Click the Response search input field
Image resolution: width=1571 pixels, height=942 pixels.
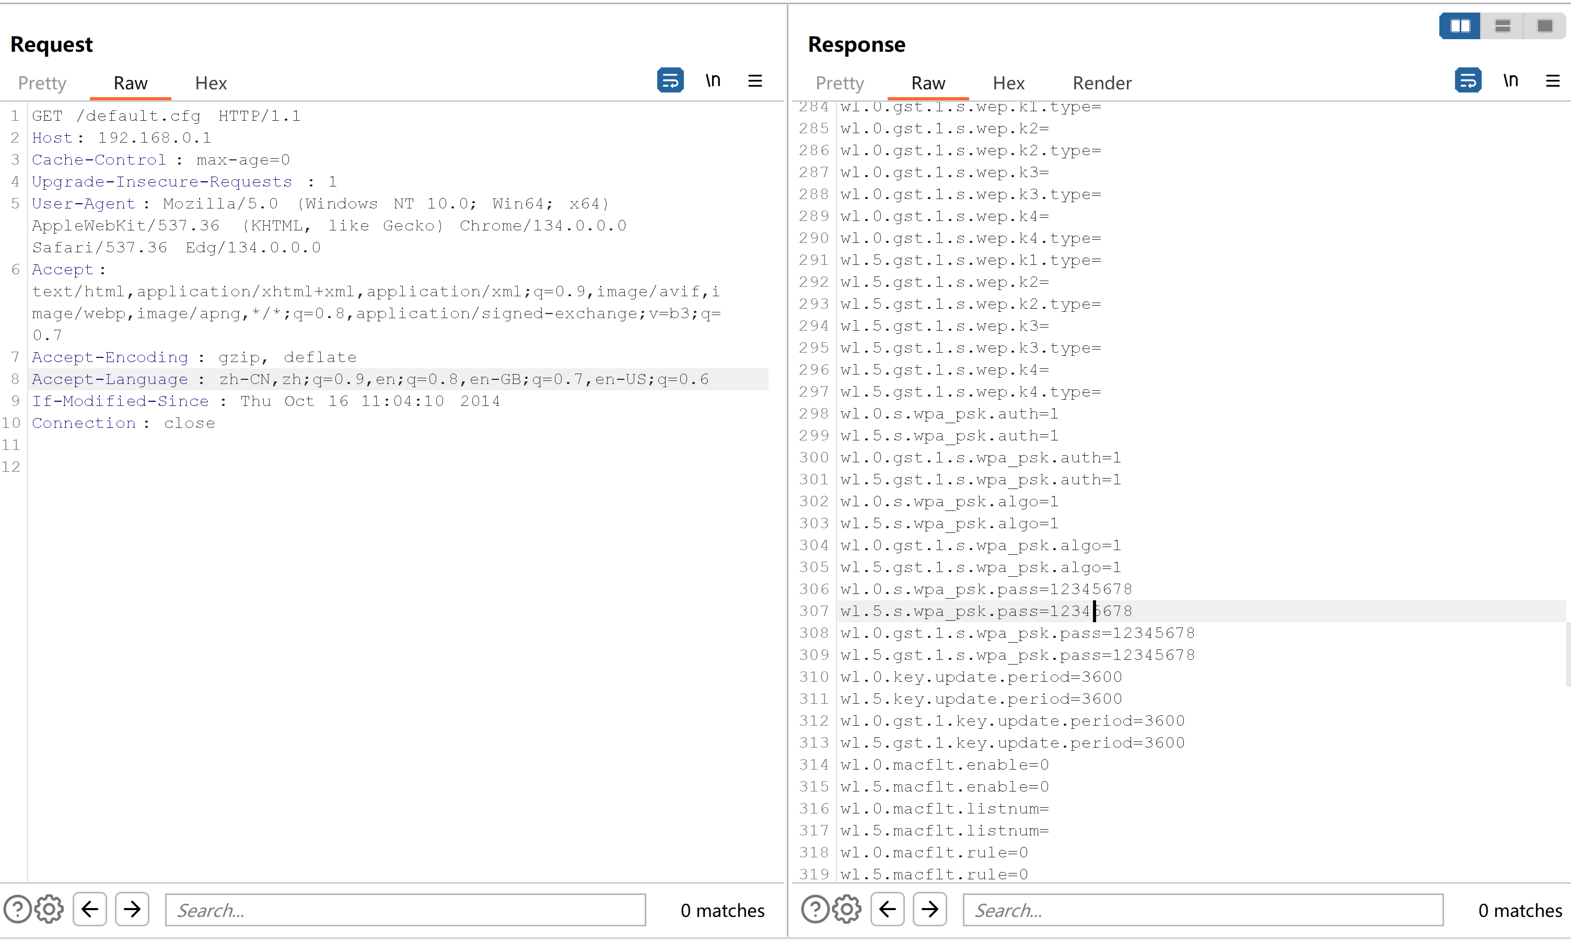1202,910
